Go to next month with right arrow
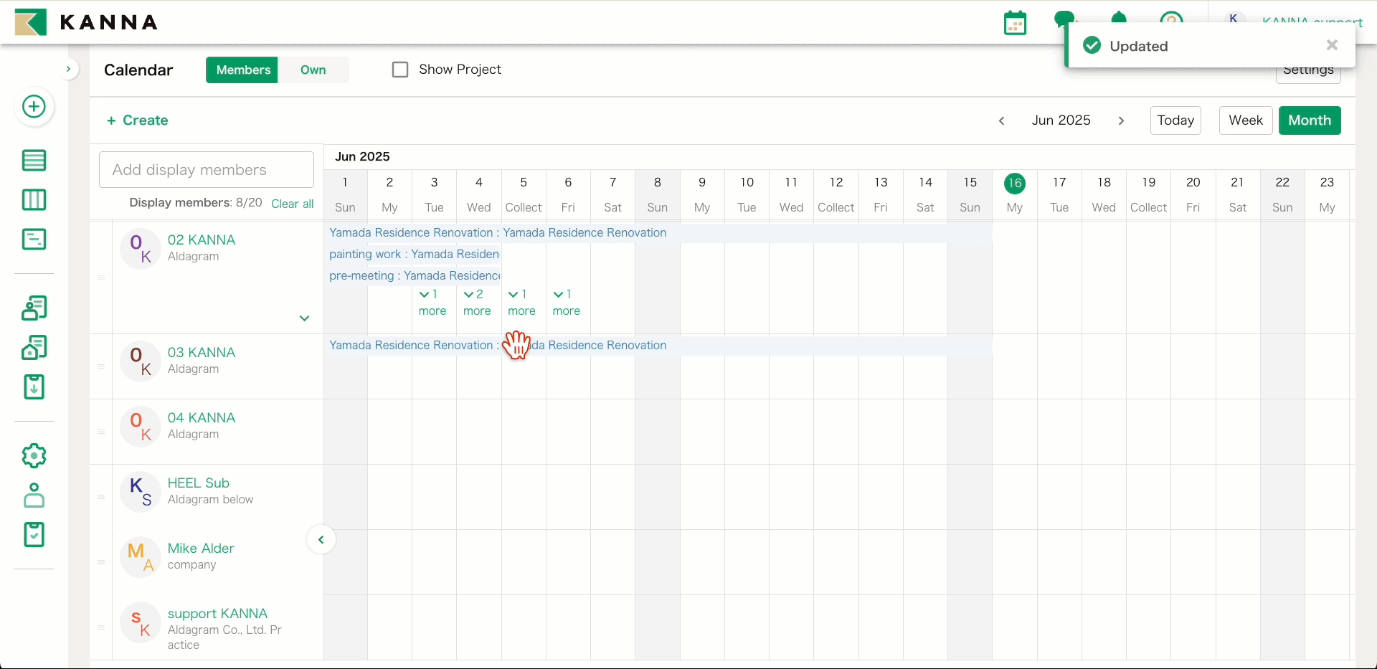This screenshot has height=669, width=1377. [x=1121, y=121]
